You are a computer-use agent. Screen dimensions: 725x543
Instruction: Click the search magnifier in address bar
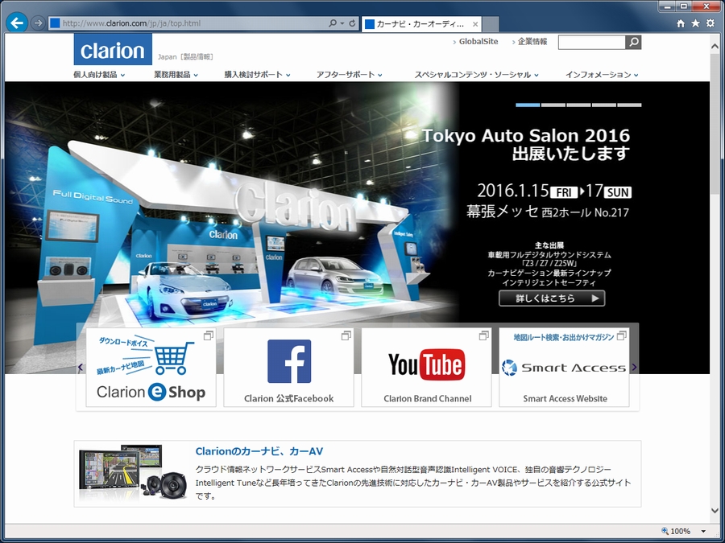333,23
